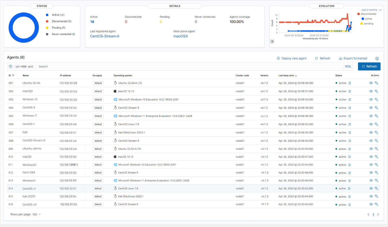Viewport: 388px width, 227px height.
Task: View agent macOS 010 with eye icon
Action: pos(371,157)
